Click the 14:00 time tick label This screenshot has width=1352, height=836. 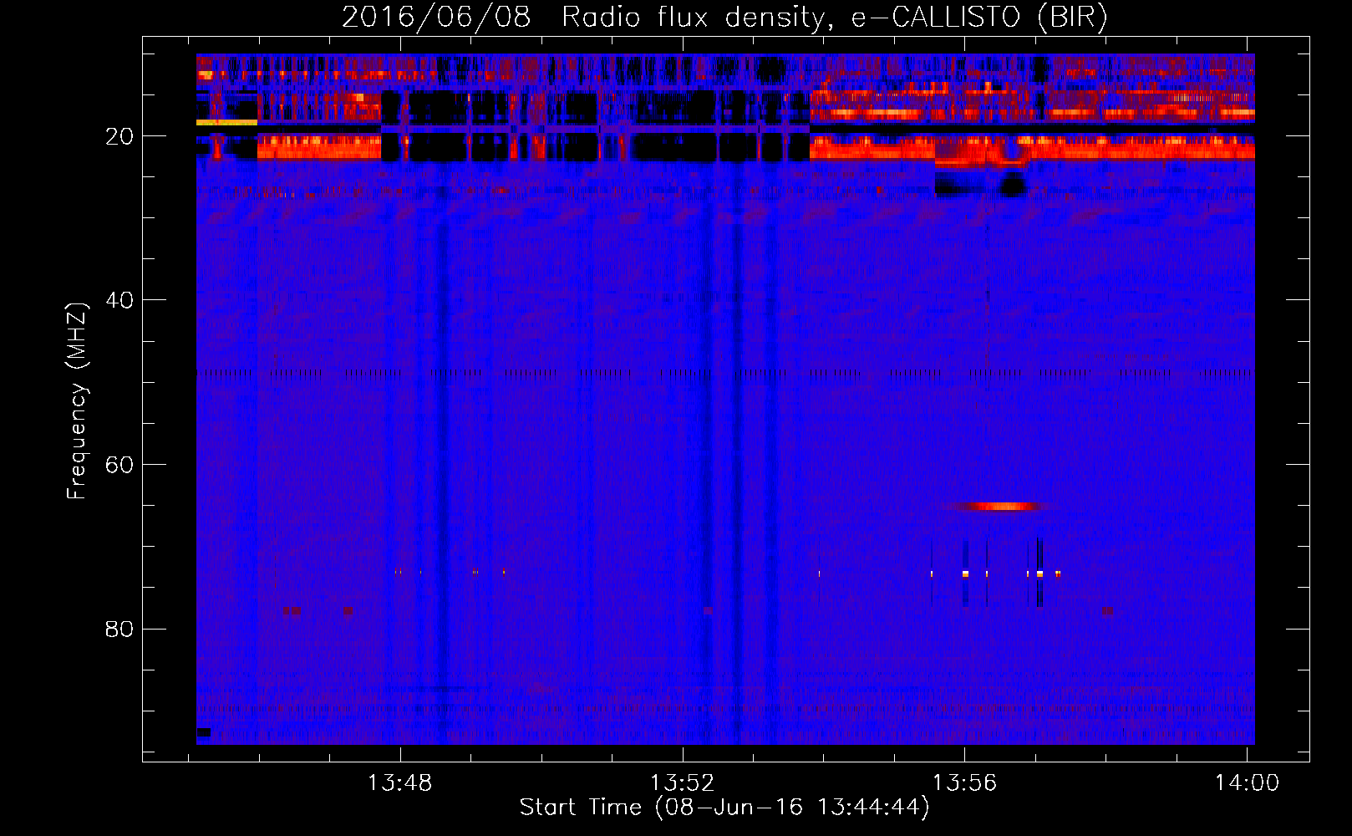[1247, 783]
